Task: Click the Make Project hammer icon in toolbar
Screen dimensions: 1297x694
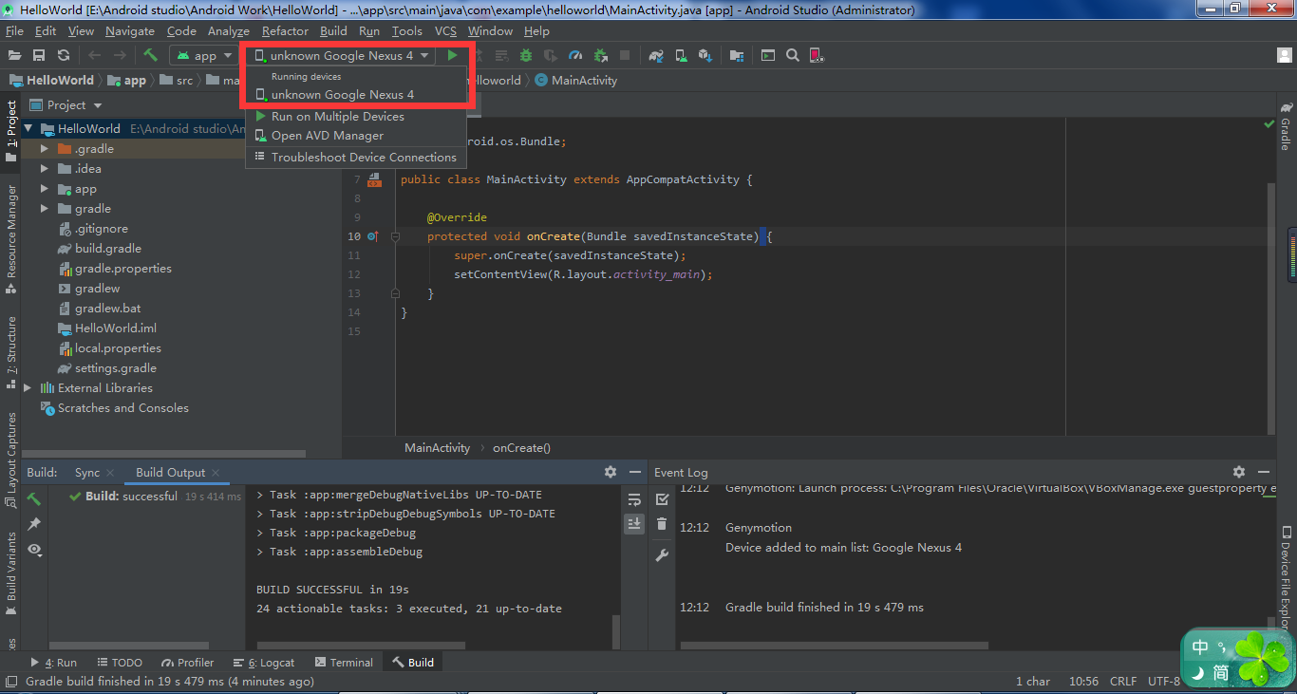Action: coord(150,56)
